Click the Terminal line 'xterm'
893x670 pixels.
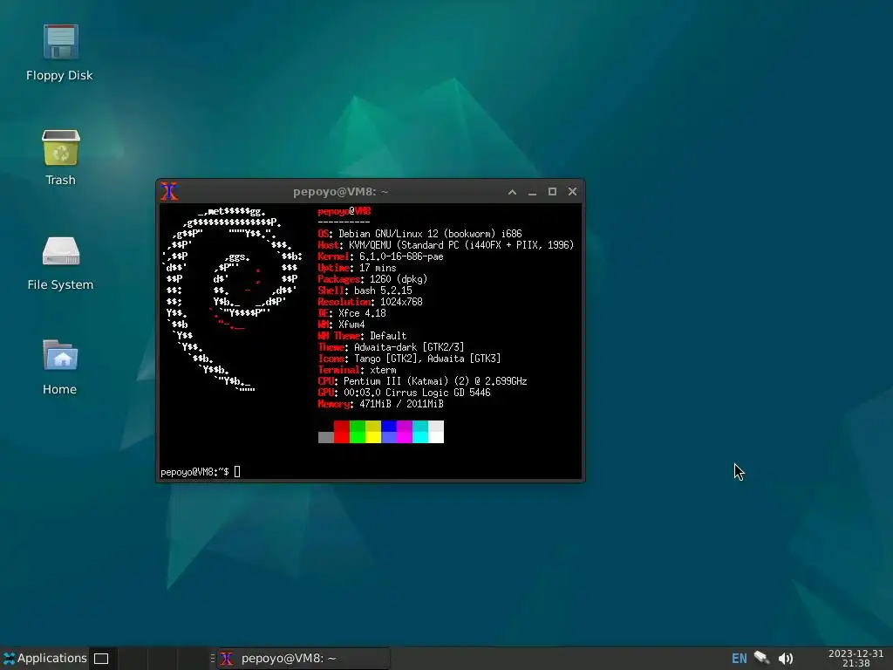coord(357,370)
